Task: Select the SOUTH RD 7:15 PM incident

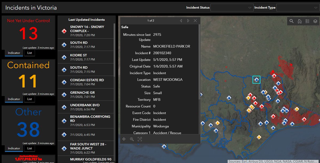Action: click(x=86, y=69)
